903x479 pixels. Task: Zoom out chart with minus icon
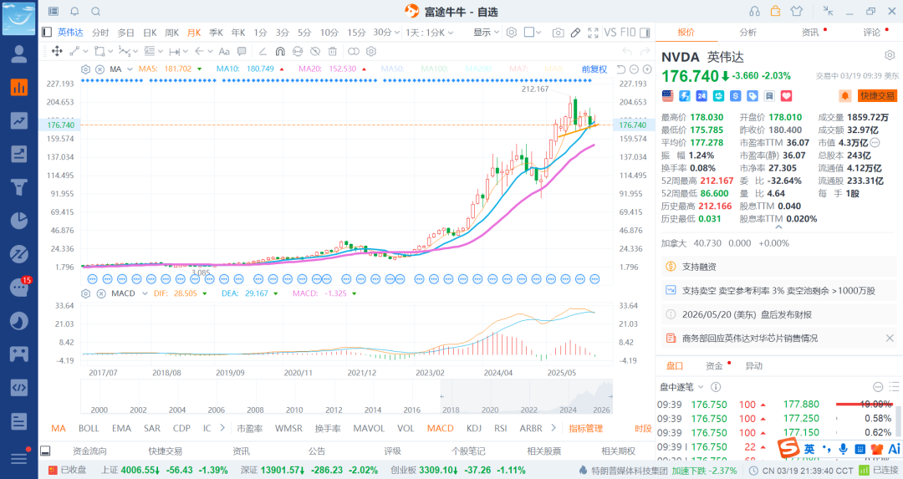pyautogui.click(x=634, y=69)
